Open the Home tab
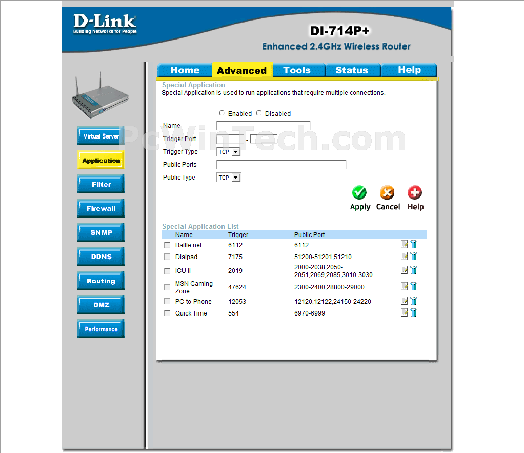This screenshot has height=453, width=524. tap(185, 70)
